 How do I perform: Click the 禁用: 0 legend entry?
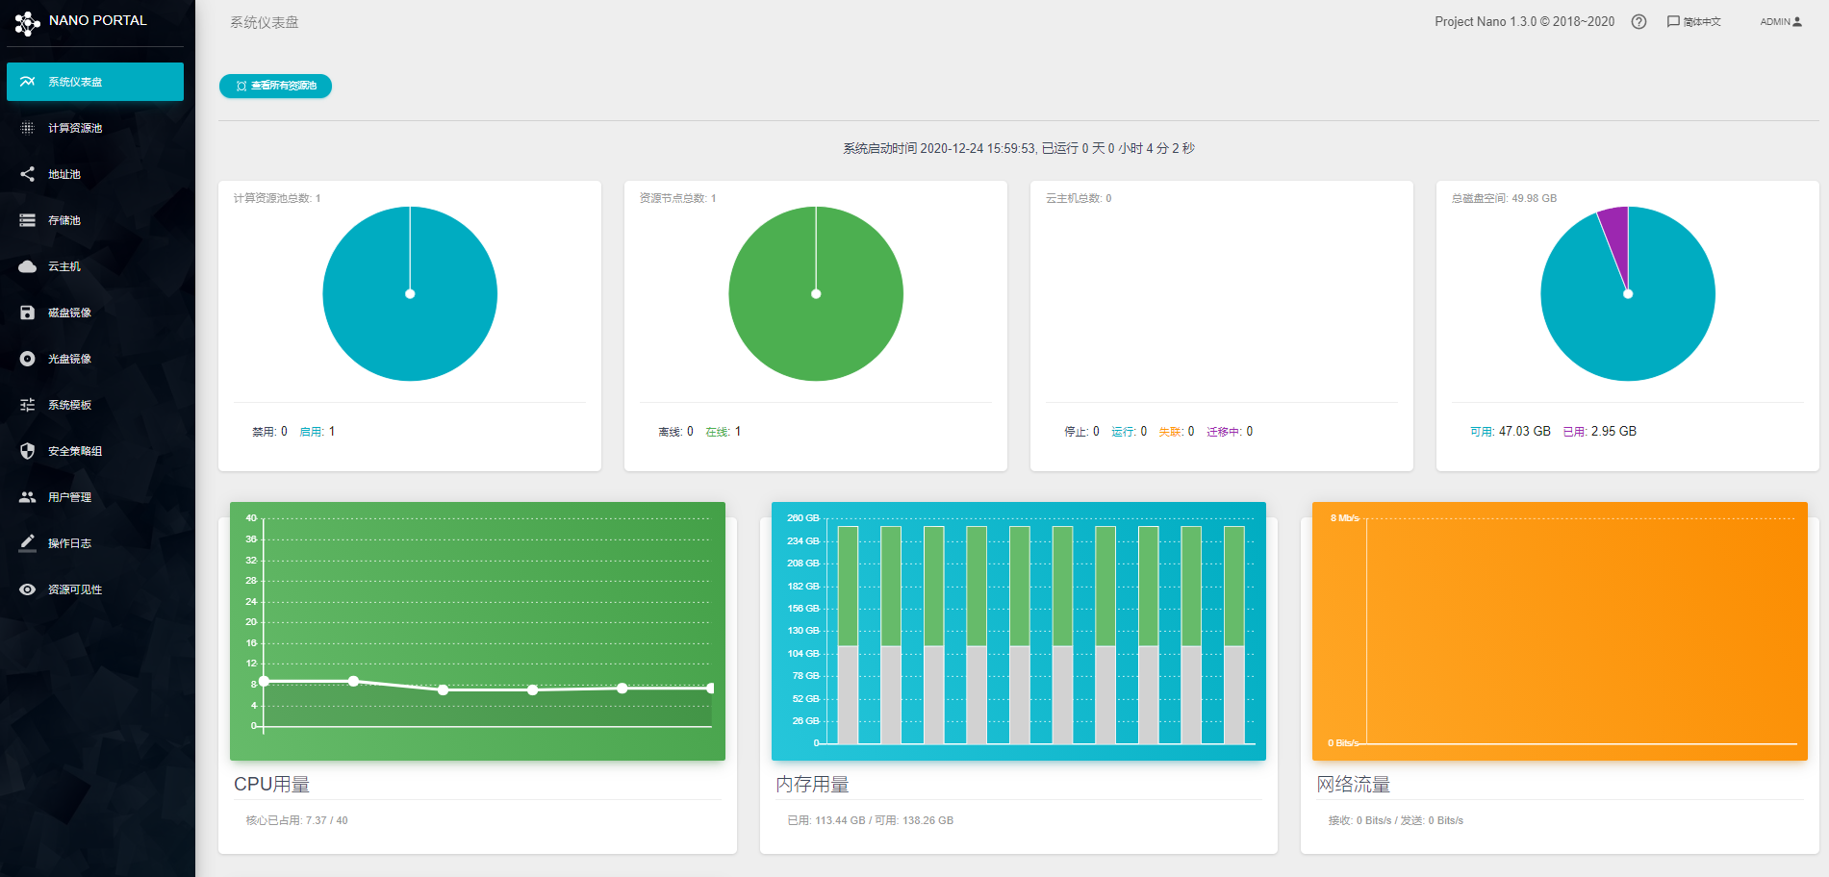coord(269,432)
